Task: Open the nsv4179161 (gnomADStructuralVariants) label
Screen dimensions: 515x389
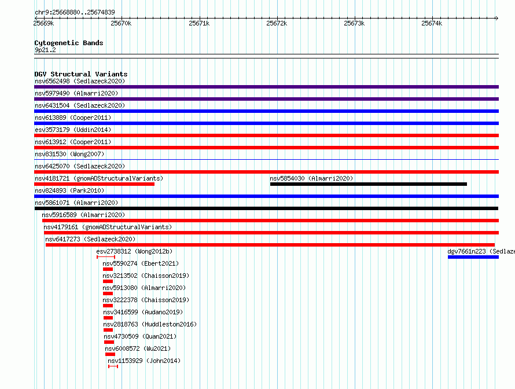Action: tap(108, 227)
